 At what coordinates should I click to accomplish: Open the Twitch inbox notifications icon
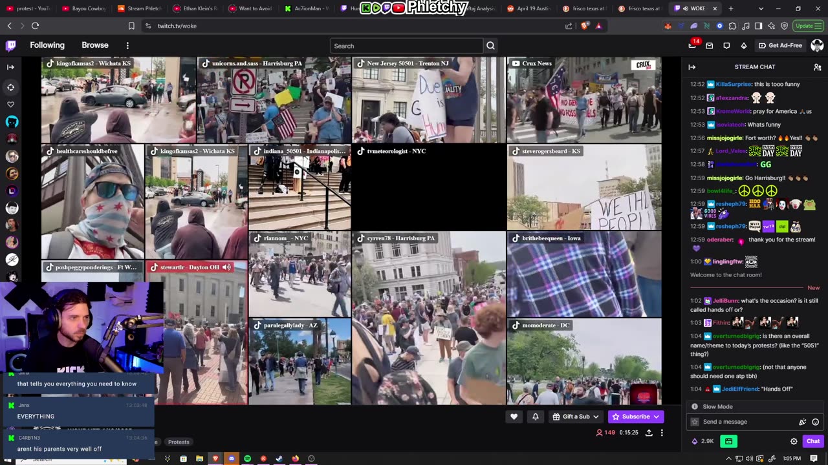pos(709,46)
